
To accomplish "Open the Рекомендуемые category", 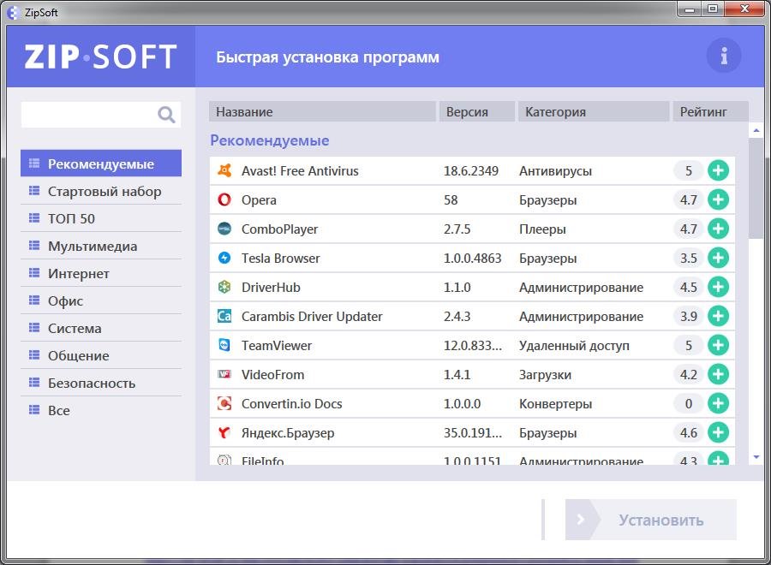I will coord(101,164).
